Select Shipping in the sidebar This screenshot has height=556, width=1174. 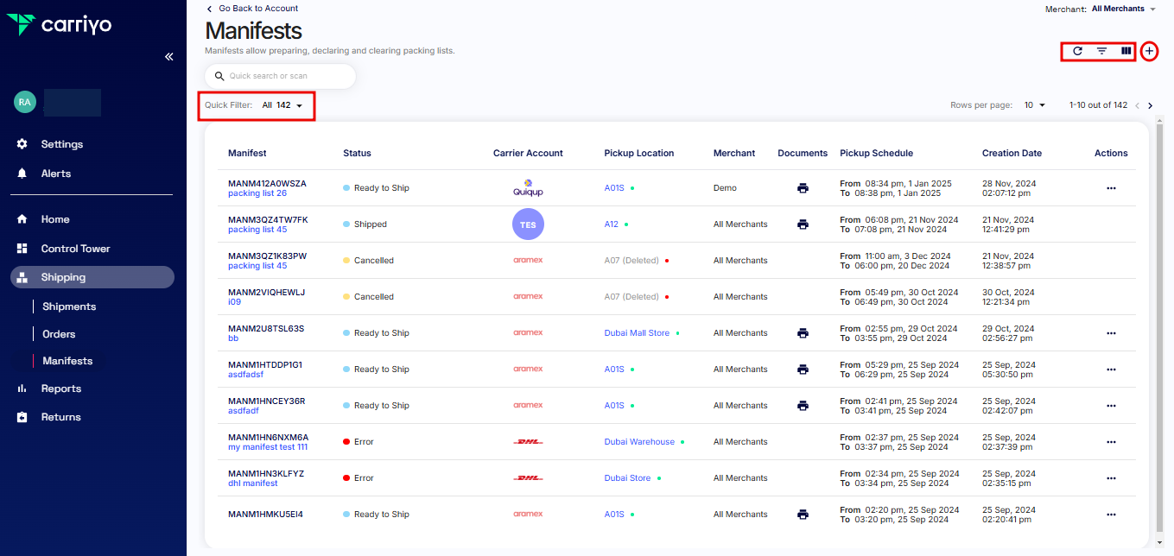pos(93,277)
